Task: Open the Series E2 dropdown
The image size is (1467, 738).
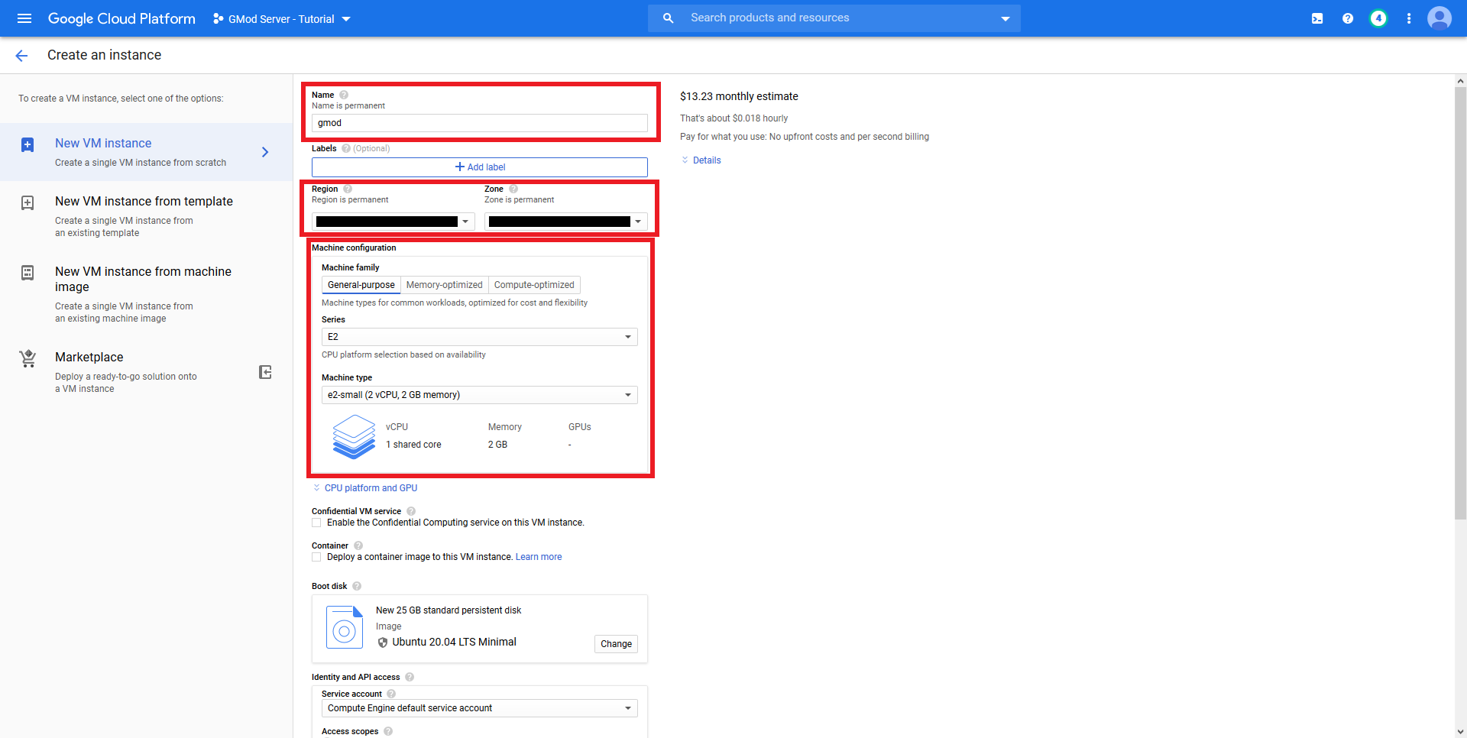Action: click(x=480, y=337)
